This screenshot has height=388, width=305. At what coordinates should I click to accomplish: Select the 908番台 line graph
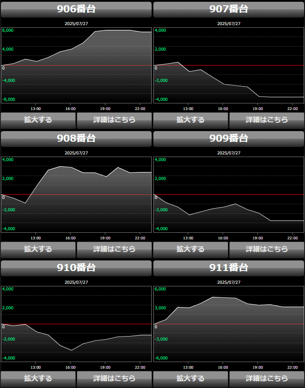pos(76,195)
